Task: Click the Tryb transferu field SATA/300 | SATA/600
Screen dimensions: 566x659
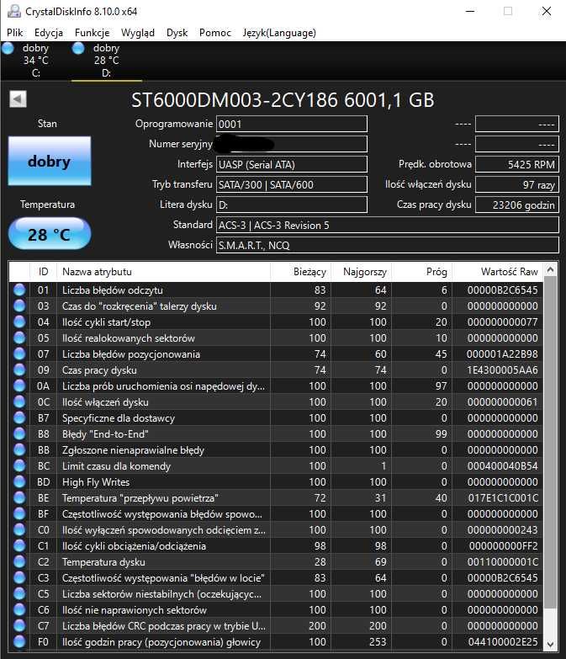Action: (292, 184)
